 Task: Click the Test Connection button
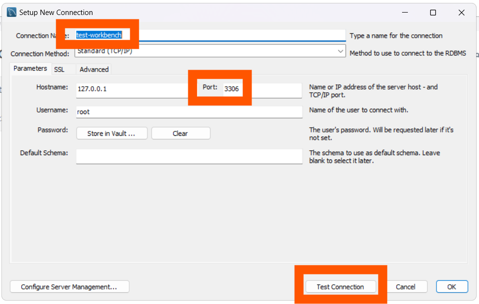(341, 287)
